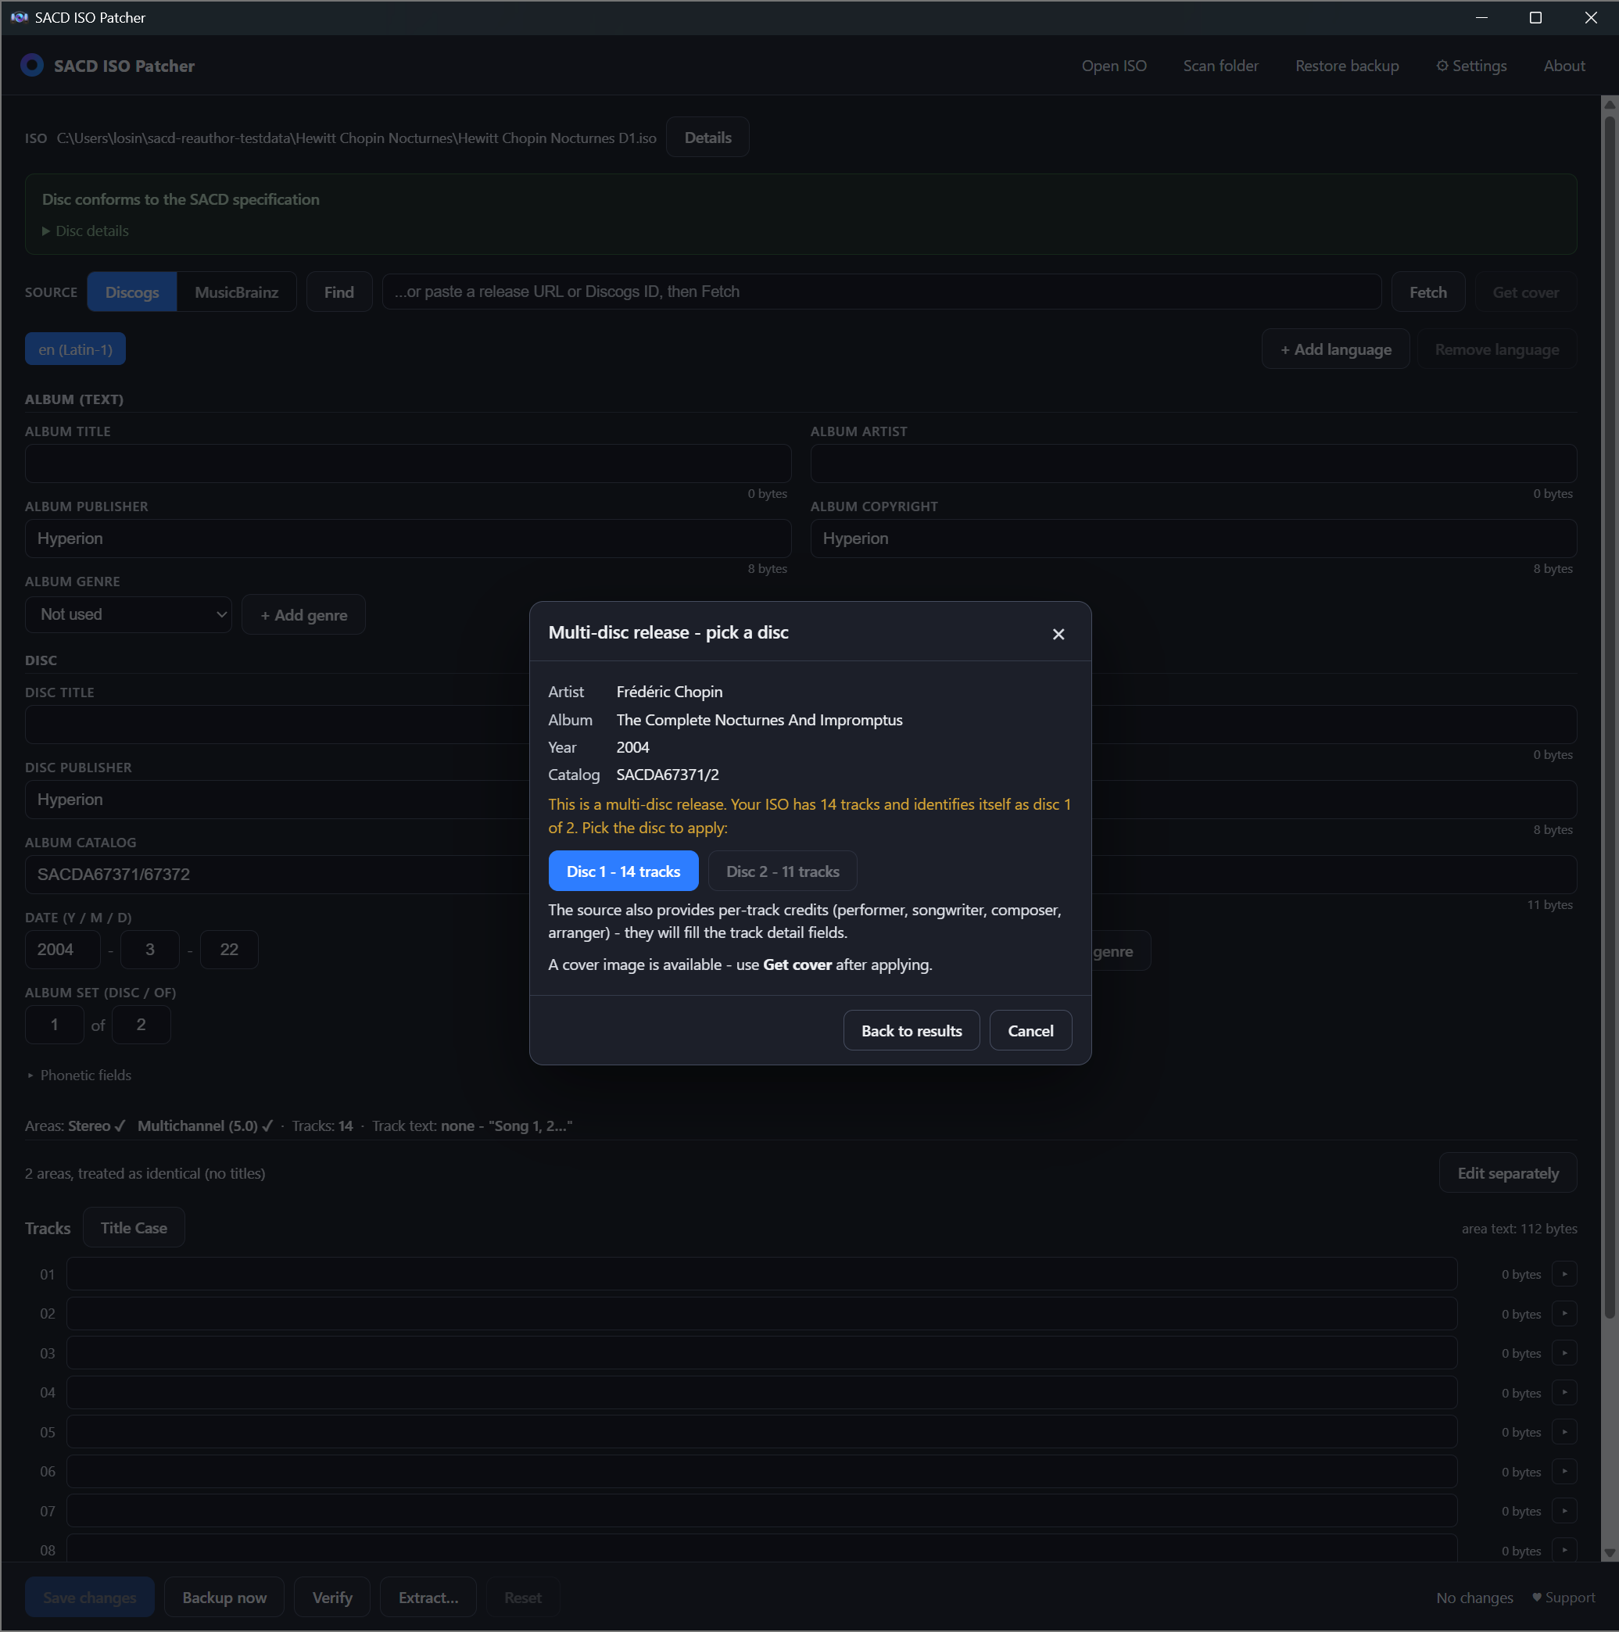
Task: Open ISO from top navigation
Action: tap(1114, 65)
